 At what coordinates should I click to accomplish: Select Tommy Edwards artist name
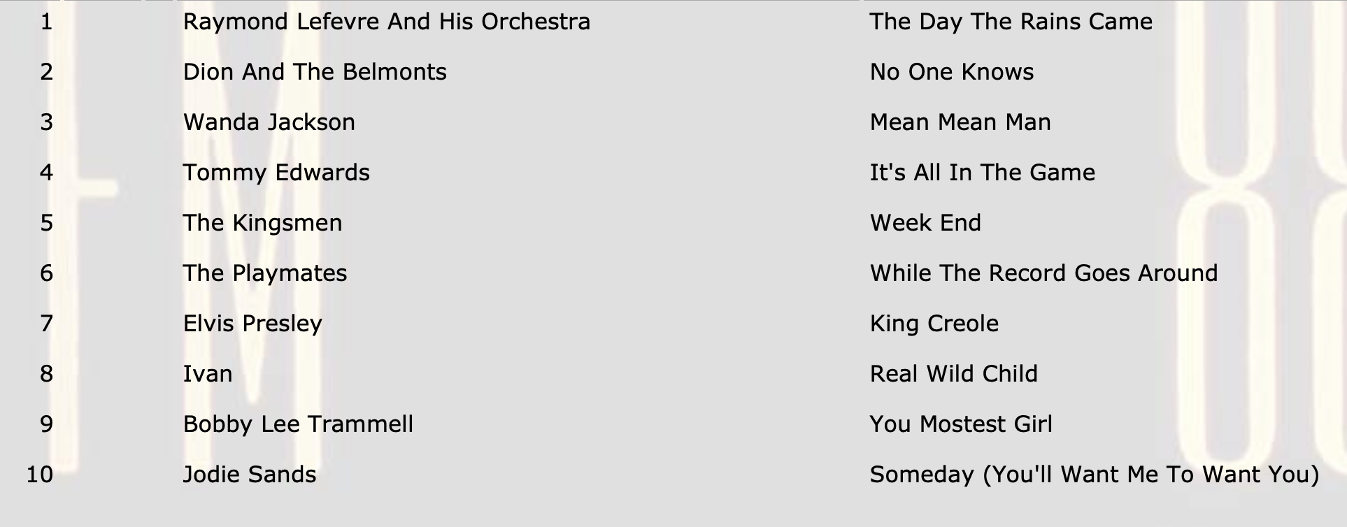click(x=276, y=173)
